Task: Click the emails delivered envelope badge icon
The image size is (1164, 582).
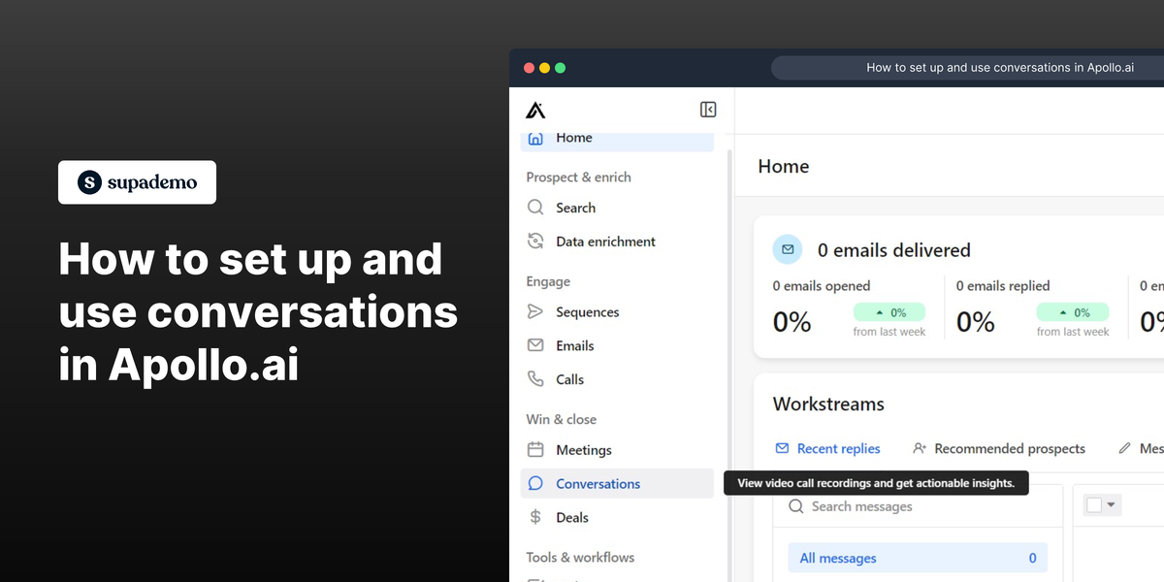Action: [x=788, y=249]
